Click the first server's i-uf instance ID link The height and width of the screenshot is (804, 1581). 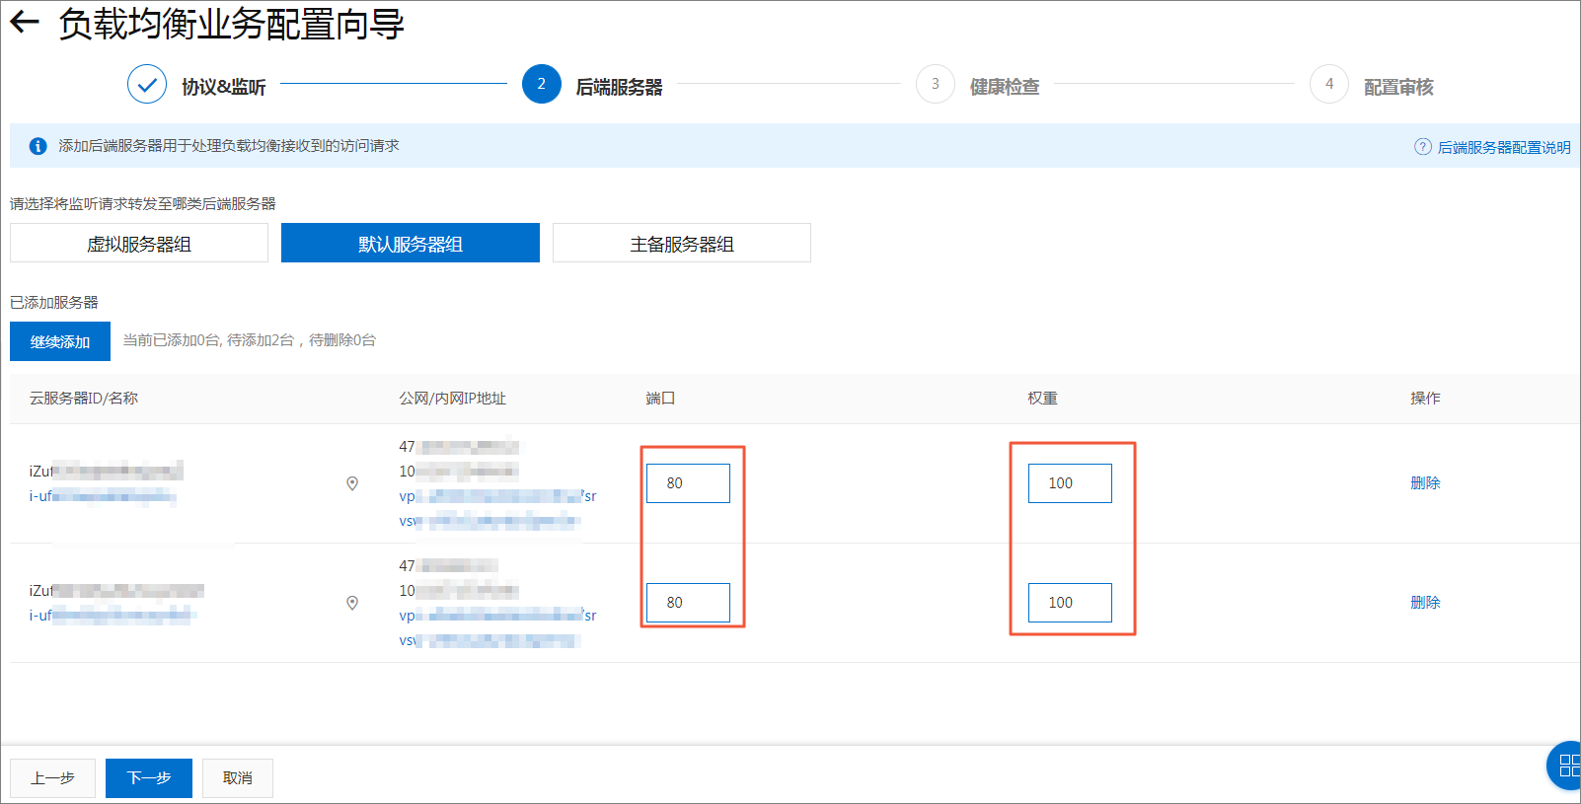(x=103, y=496)
